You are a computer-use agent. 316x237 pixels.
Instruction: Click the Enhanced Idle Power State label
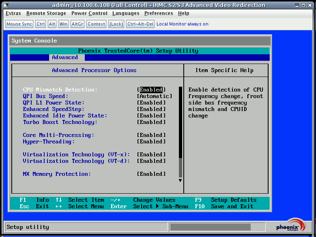[x=64, y=116]
